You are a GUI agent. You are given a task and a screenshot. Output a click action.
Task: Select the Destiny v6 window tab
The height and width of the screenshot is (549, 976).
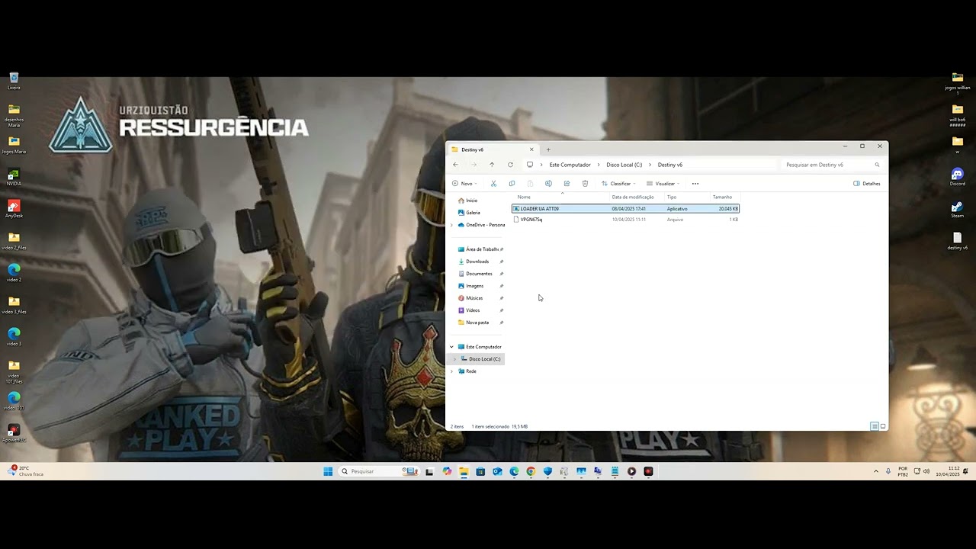(x=493, y=149)
